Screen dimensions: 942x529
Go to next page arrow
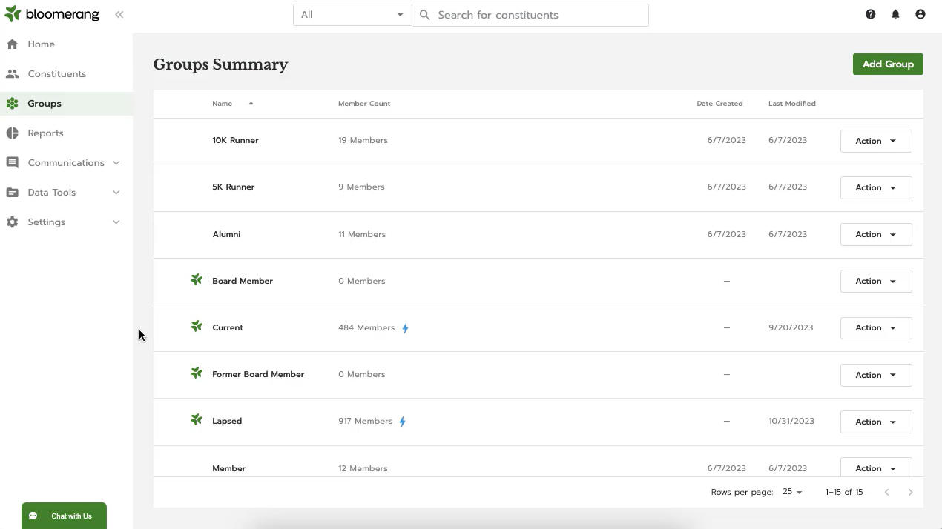point(910,492)
